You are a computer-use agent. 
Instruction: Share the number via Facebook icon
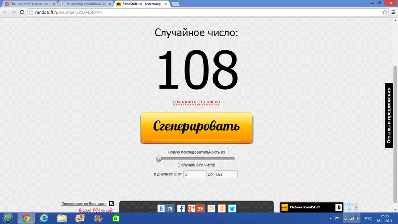181,208
